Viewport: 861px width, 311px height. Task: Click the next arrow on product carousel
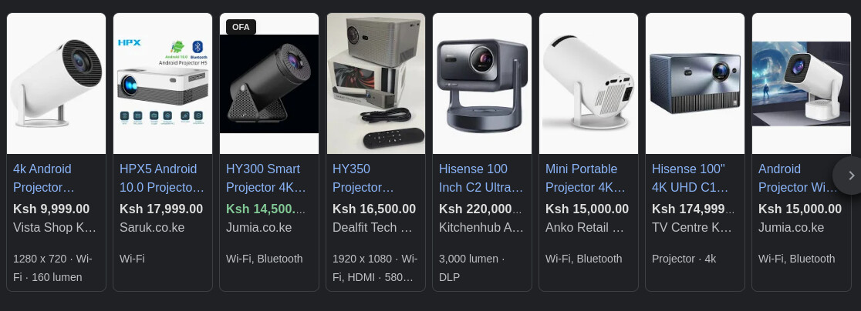pos(850,176)
